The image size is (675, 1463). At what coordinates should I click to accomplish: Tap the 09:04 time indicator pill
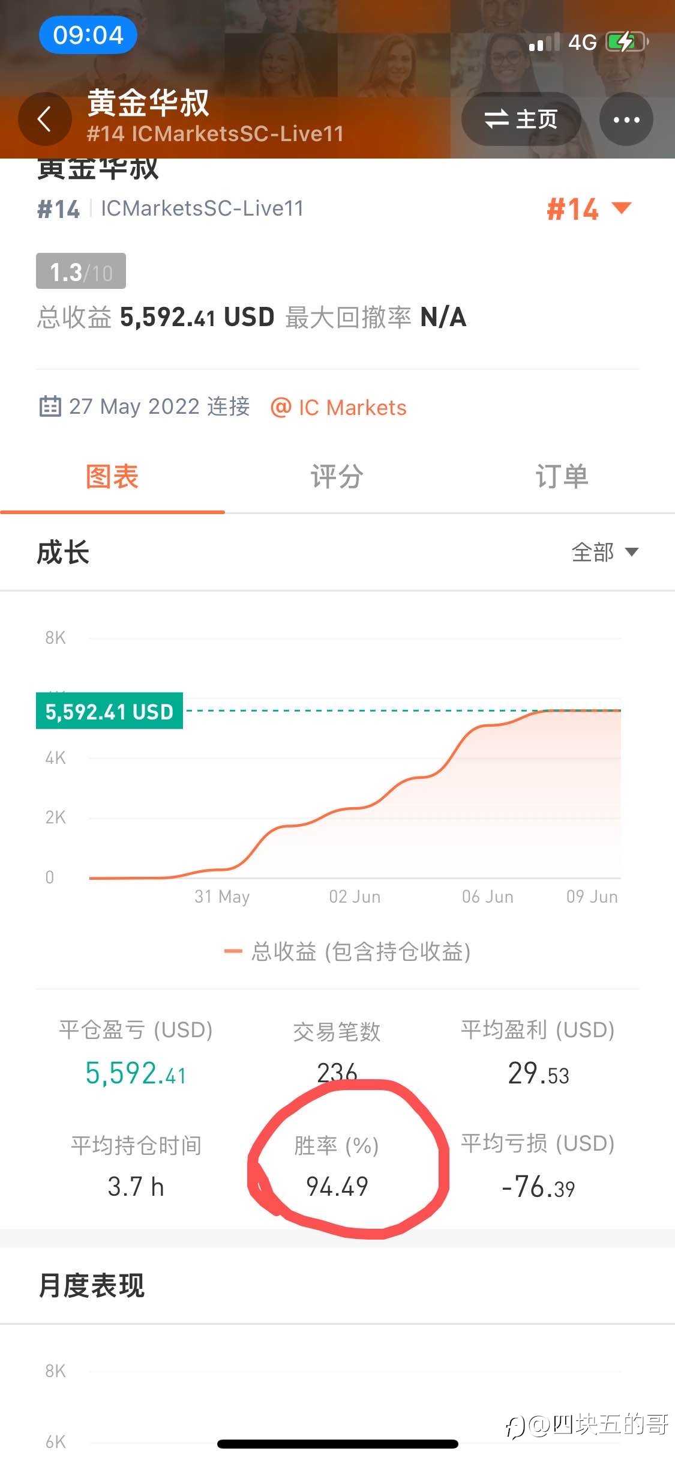(88, 35)
